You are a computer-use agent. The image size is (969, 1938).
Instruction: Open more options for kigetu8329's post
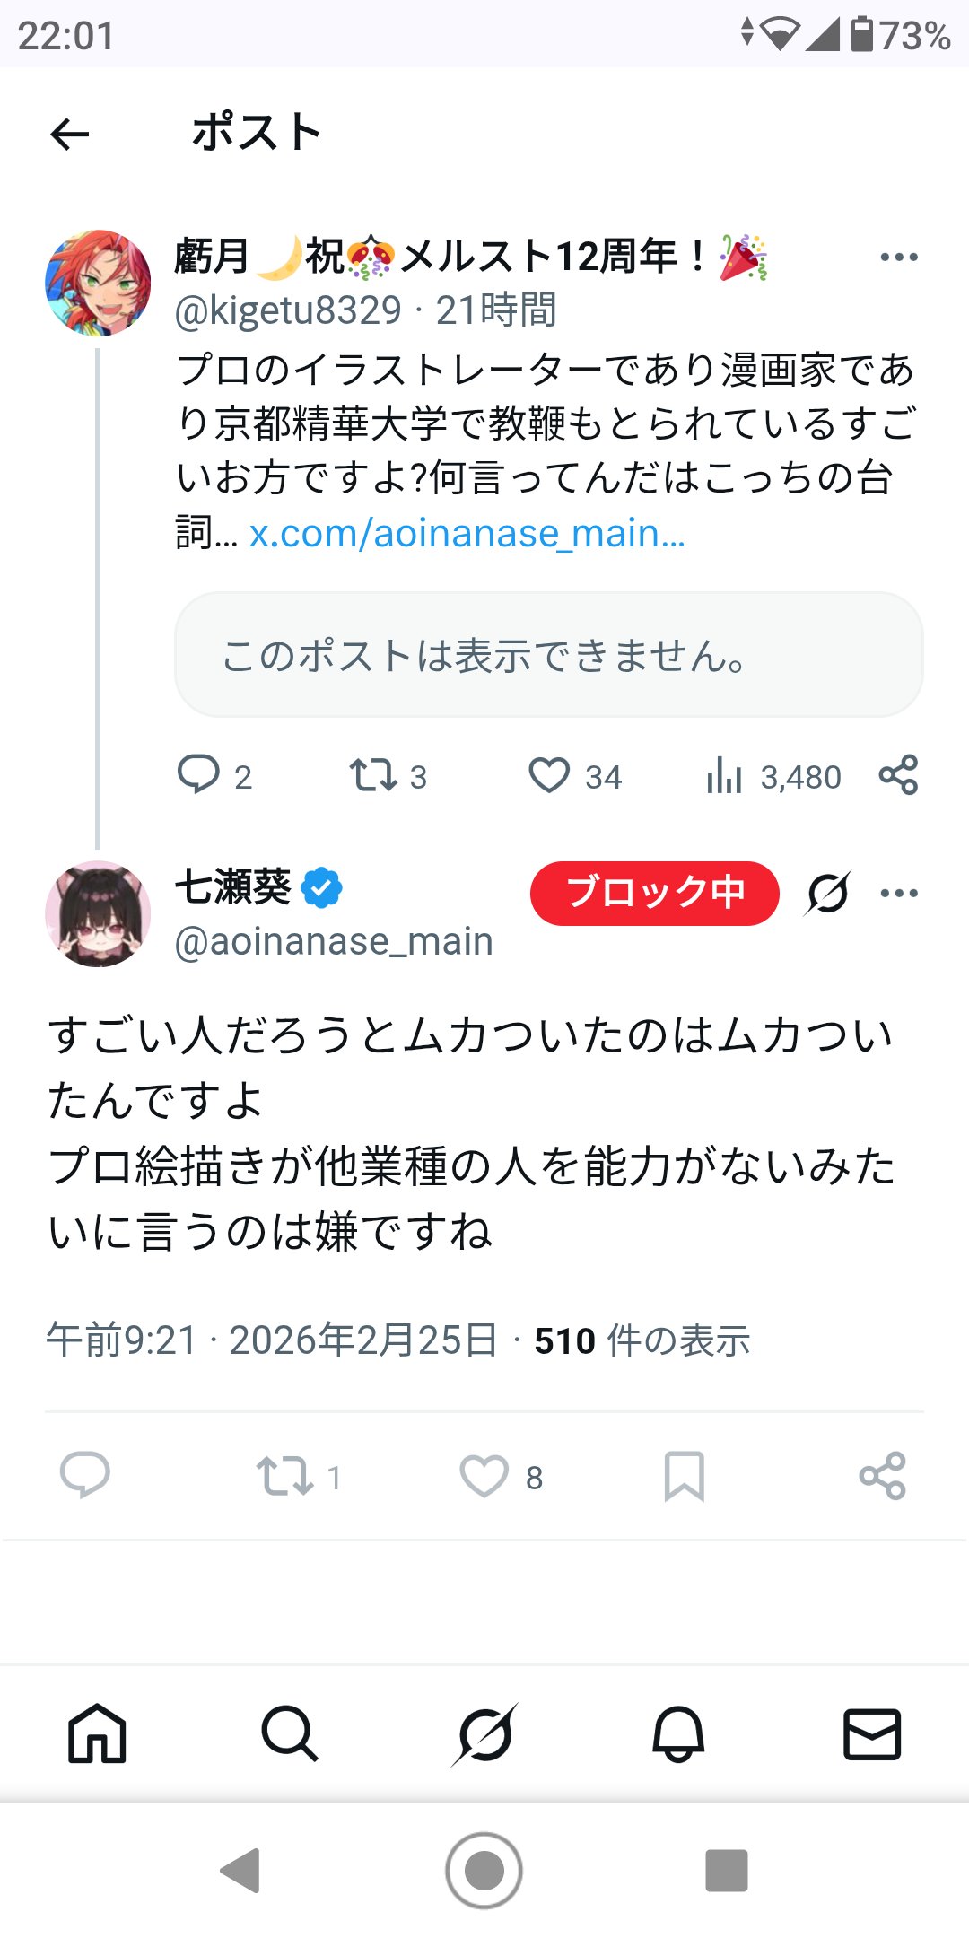coord(899,258)
